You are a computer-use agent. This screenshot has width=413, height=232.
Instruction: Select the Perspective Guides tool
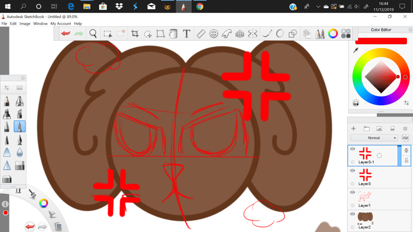click(240, 34)
